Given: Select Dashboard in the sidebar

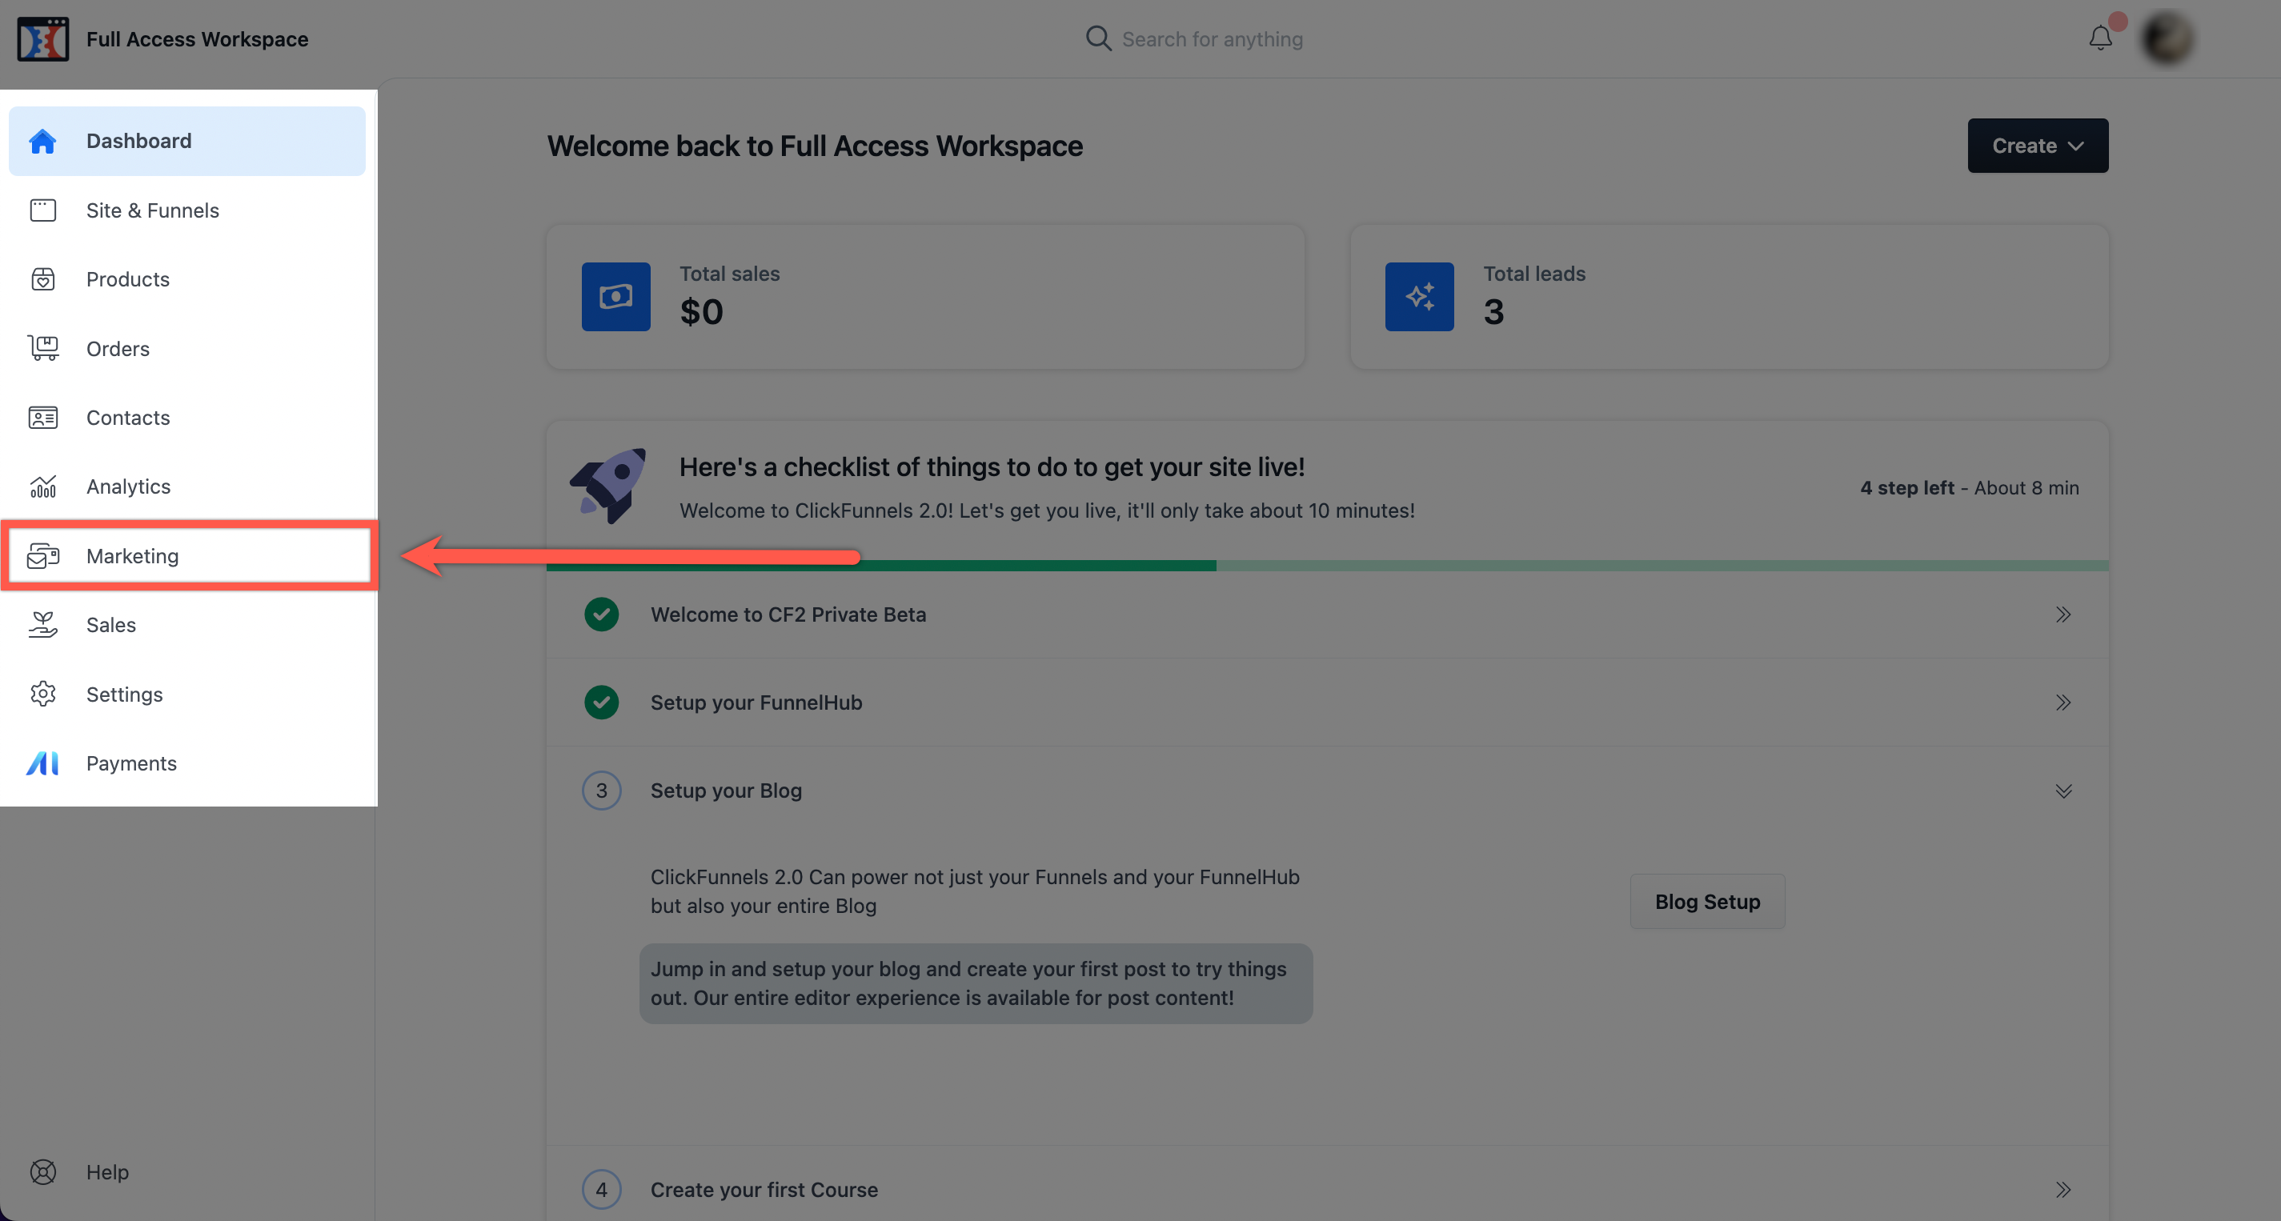Looking at the screenshot, I should point(186,141).
